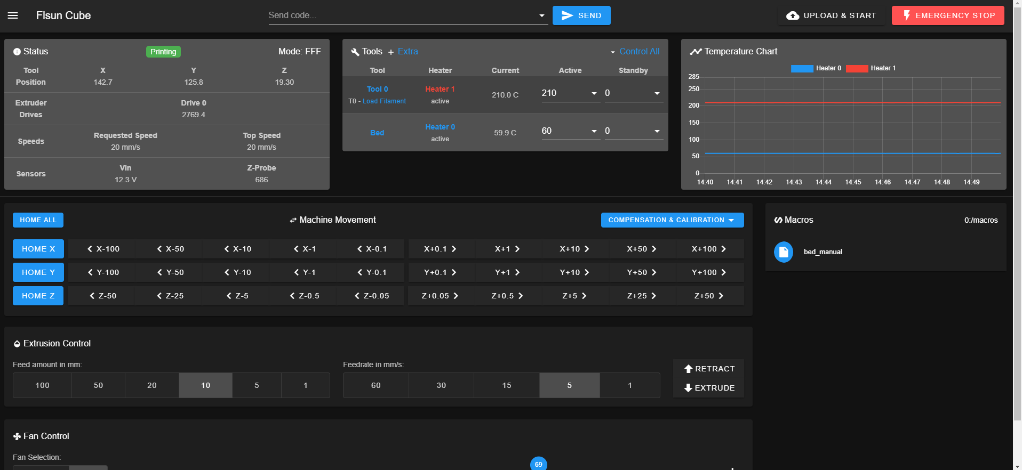Click the Fan Control fan icon
This screenshot has width=1022, height=470.
pos(17,436)
